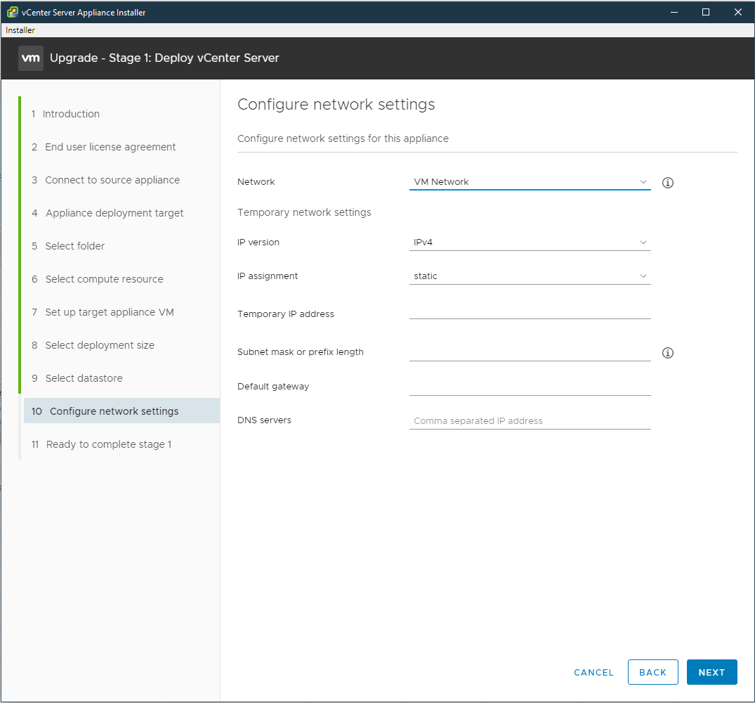Click the info icon beside Subnet mask field
The width and height of the screenshot is (755, 703).
tap(667, 353)
